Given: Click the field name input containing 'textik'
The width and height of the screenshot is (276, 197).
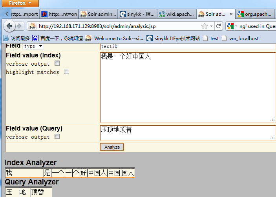Looking at the screenshot, I should click(x=188, y=46).
